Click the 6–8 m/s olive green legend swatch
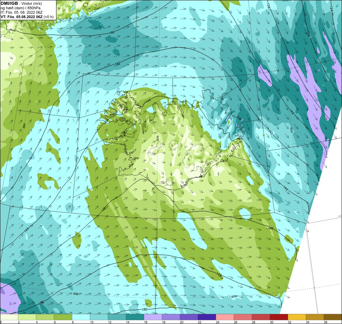Image resolution: width=342 pixels, height=324 pixels. (x=63, y=317)
